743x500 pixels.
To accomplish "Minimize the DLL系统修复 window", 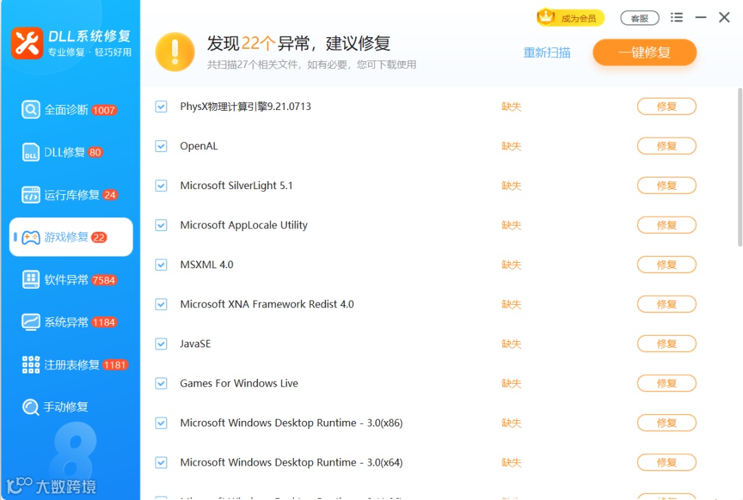I will tap(700, 17).
